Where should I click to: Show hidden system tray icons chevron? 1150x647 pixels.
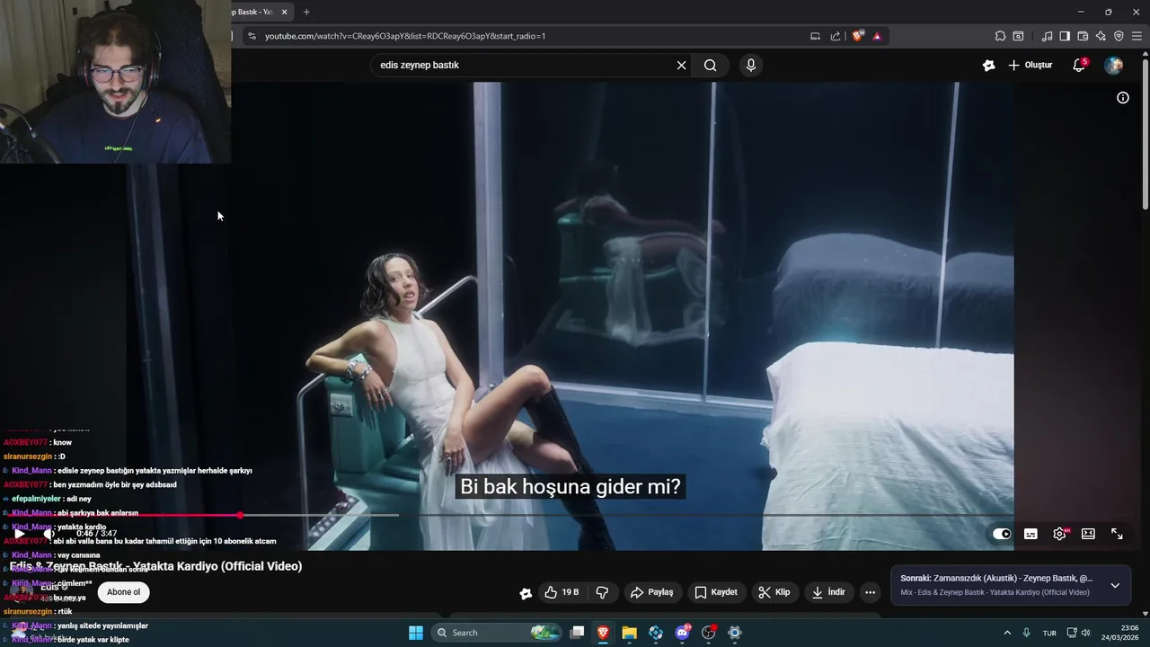tap(1007, 633)
